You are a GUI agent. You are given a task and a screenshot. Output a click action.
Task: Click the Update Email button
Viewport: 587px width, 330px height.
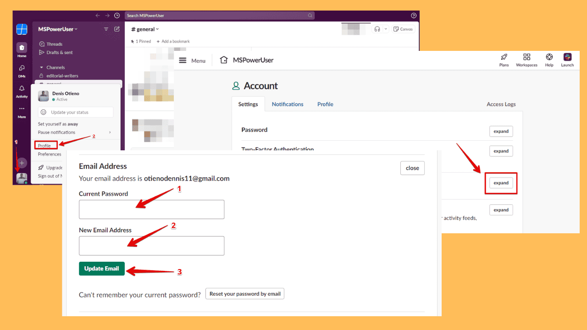tap(102, 269)
